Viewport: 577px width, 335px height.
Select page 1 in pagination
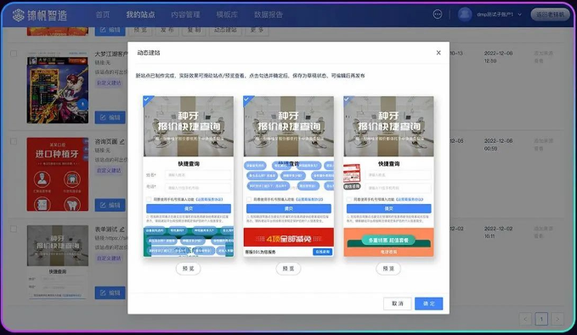pos(541,319)
